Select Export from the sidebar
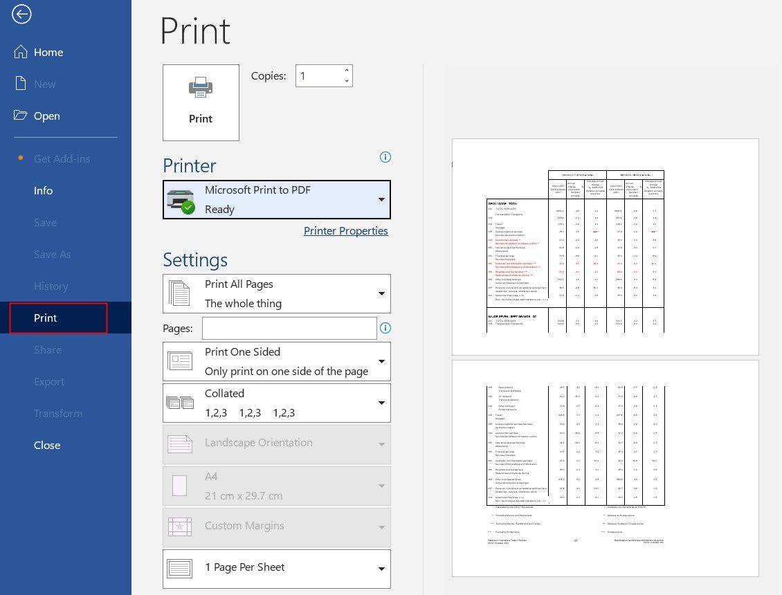The height and width of the screenshot is (595, 782). pyautogui.click(x=49, y=381)
